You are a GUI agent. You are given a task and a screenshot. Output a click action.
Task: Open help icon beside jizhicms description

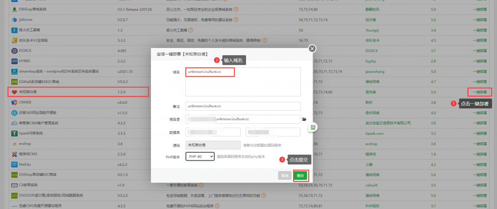[235, 19]
